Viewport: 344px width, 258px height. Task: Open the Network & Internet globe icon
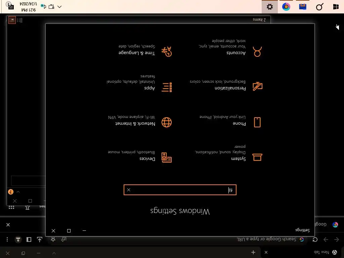click(167, 122)
